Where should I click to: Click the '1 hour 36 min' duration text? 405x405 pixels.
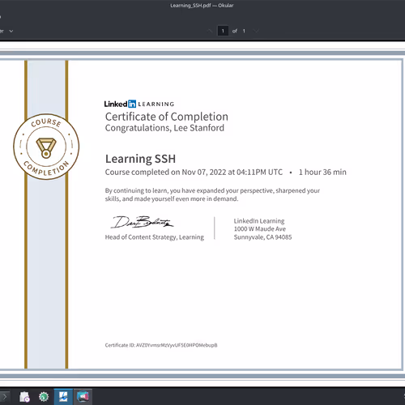pyautogui.click(x=322, y=173)
